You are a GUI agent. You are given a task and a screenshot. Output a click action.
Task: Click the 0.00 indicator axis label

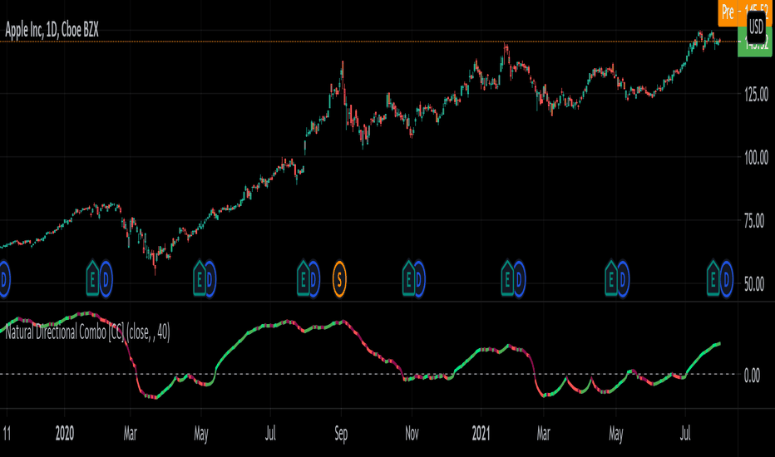tap(752, 376)
